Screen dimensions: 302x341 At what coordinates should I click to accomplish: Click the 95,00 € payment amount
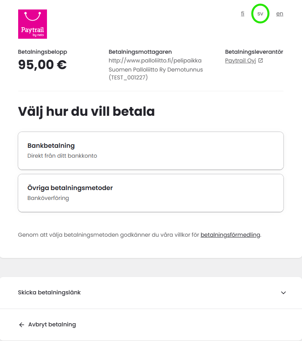click(x=42, y=64)
